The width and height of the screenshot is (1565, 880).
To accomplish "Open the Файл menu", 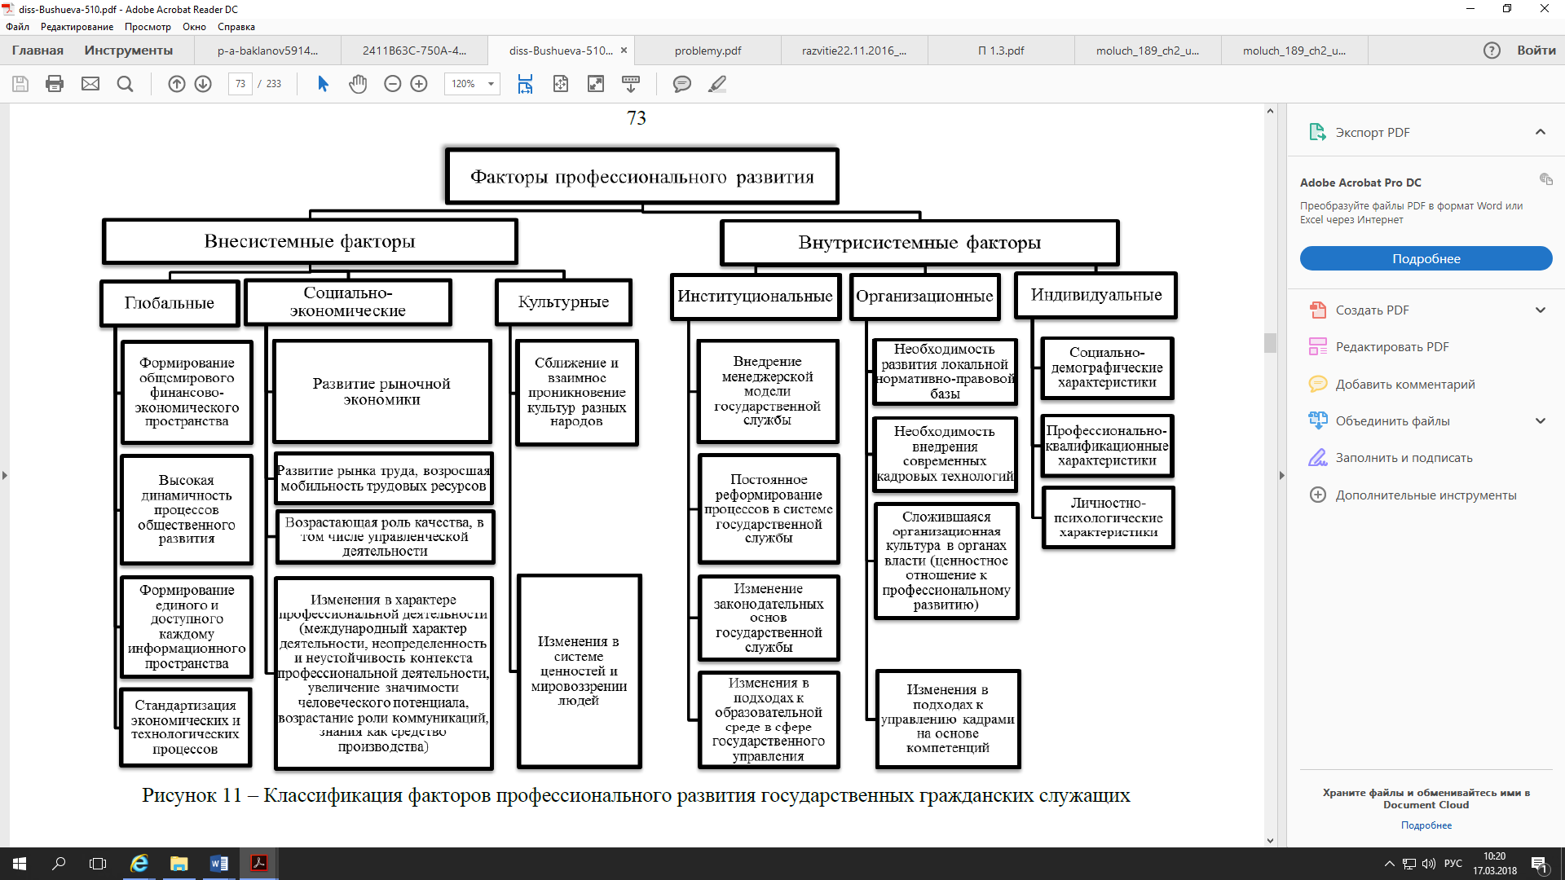I will tap(17, 27).
